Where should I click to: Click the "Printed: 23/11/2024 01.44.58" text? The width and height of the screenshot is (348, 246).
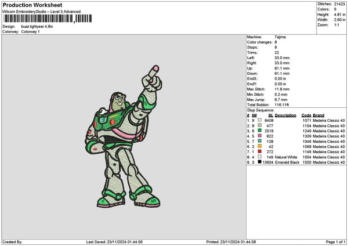tap(231, 242)
